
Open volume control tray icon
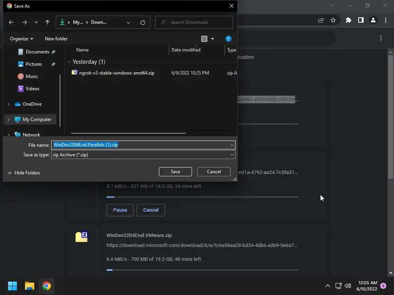(348, 286)
